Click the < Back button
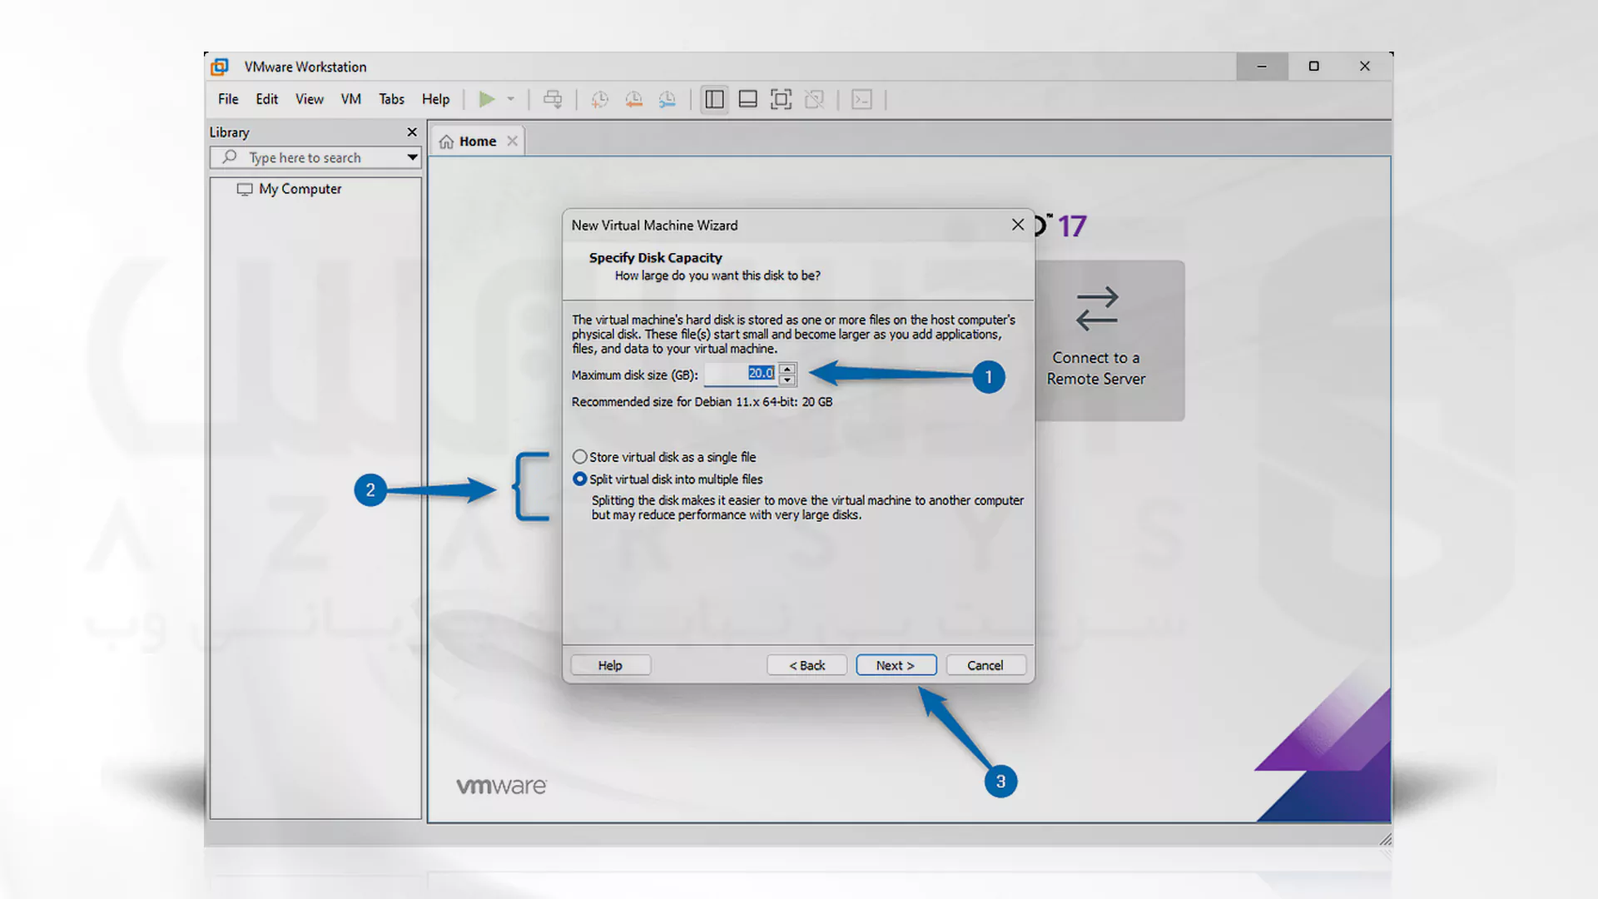Image resolution: width=1598 pixels, height=899 pixels. pos(806,665)
